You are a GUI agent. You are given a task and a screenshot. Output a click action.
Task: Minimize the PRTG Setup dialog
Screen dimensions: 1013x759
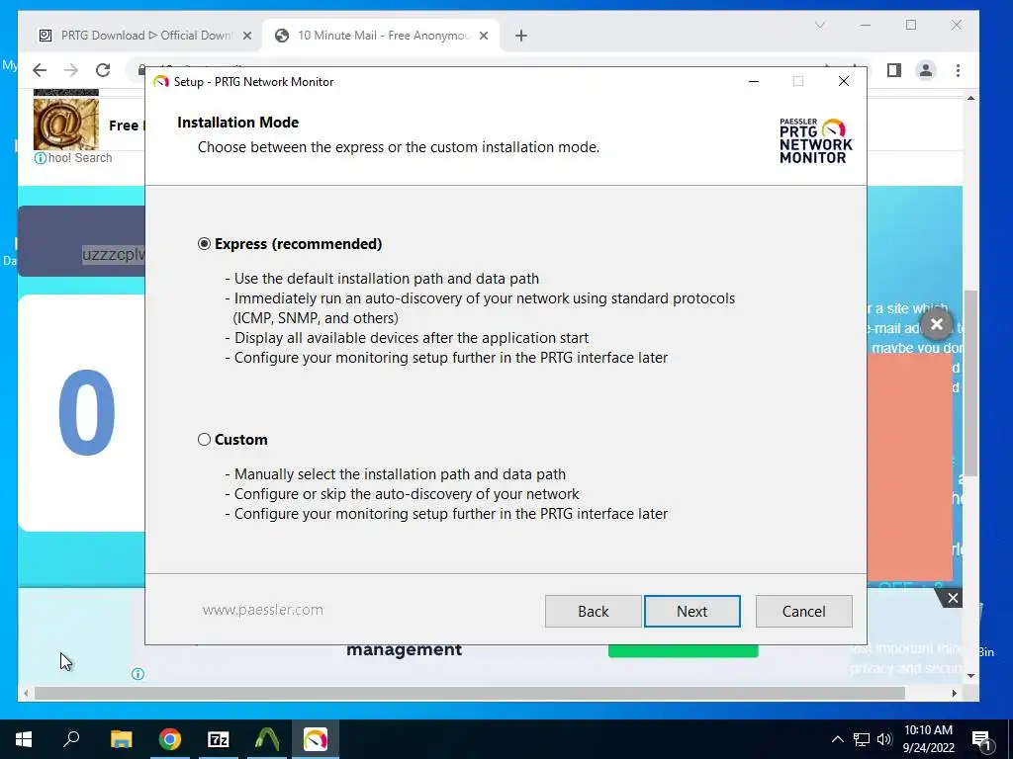click(x=753, y=81)
